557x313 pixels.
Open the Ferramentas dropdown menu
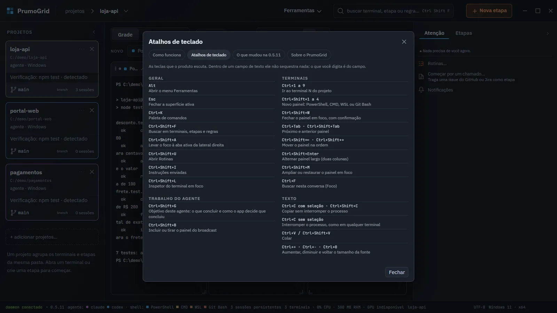pos(303,11)
